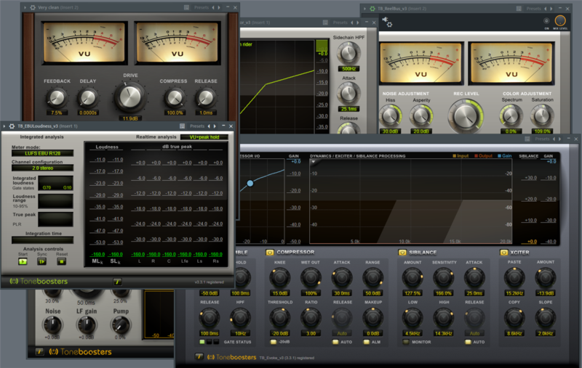The width and height of the screenshot is (582, 368).
Task: Open the gear settings of TB_EBULoudness_v3
Action: coord(11,126)
